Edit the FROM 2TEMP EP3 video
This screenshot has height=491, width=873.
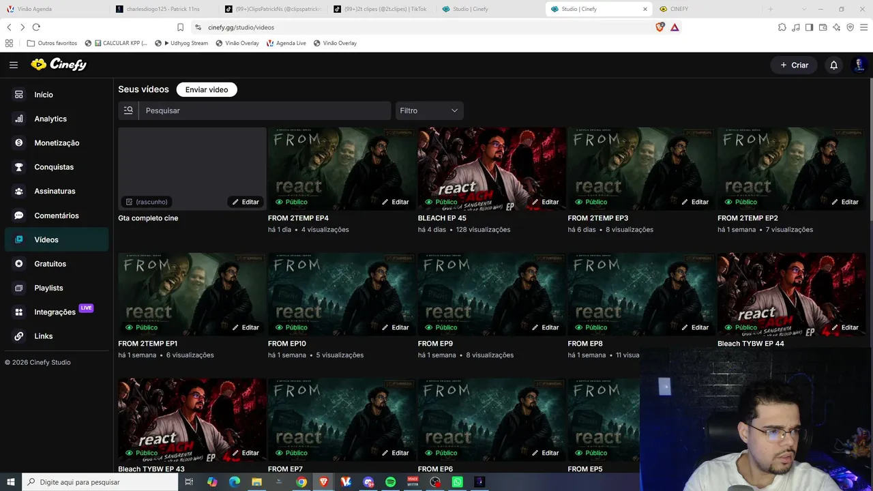[696, 202]
